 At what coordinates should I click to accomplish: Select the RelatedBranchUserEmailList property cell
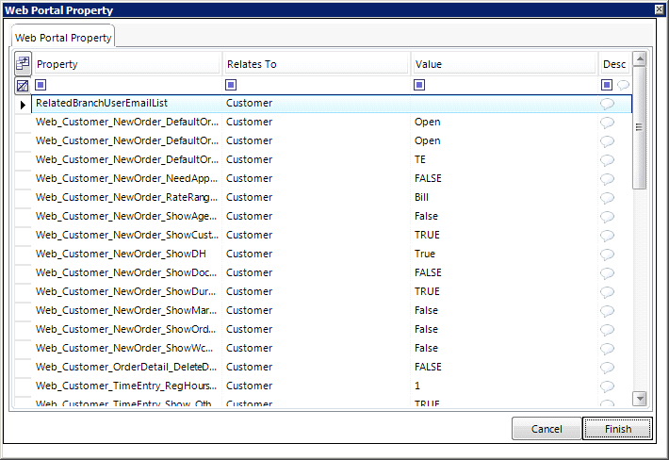[127, 104]
